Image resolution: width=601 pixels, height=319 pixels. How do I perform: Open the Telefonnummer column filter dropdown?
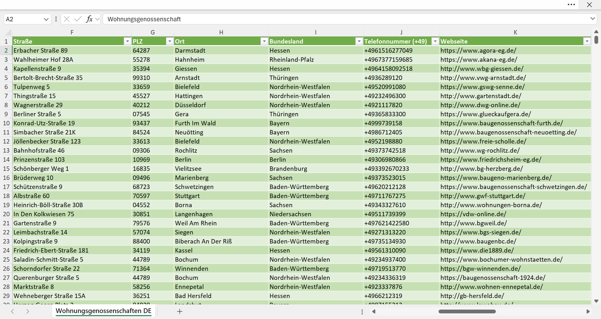[x=435, y=41]
